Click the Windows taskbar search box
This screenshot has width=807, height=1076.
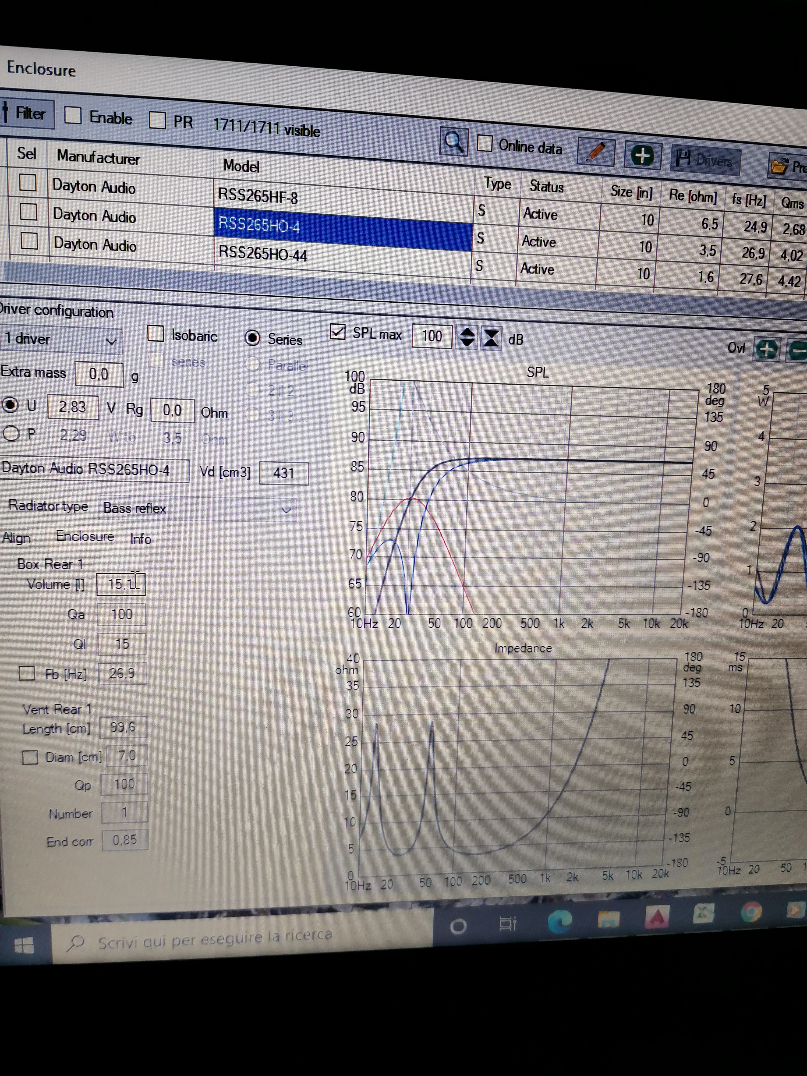pos(242,937)
